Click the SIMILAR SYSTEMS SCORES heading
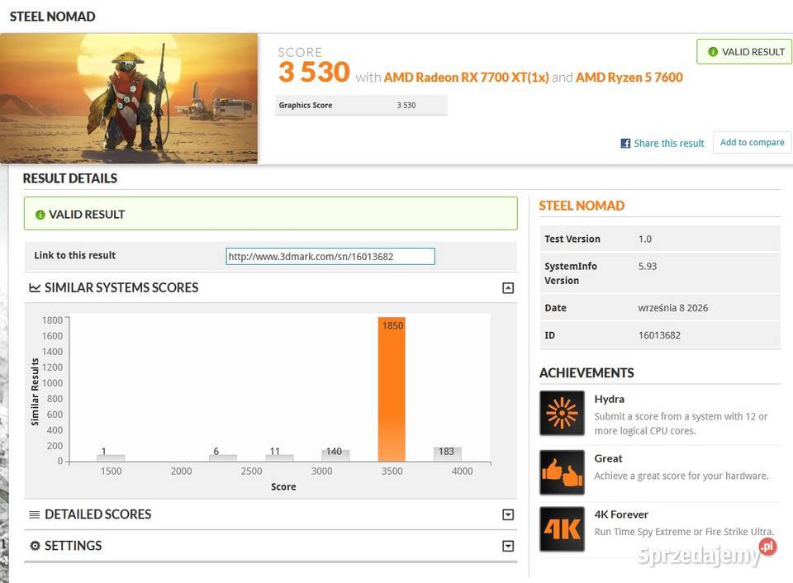 pos(121,287)
